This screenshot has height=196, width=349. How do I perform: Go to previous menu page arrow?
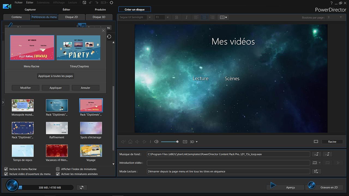click(x=137, y=142)
